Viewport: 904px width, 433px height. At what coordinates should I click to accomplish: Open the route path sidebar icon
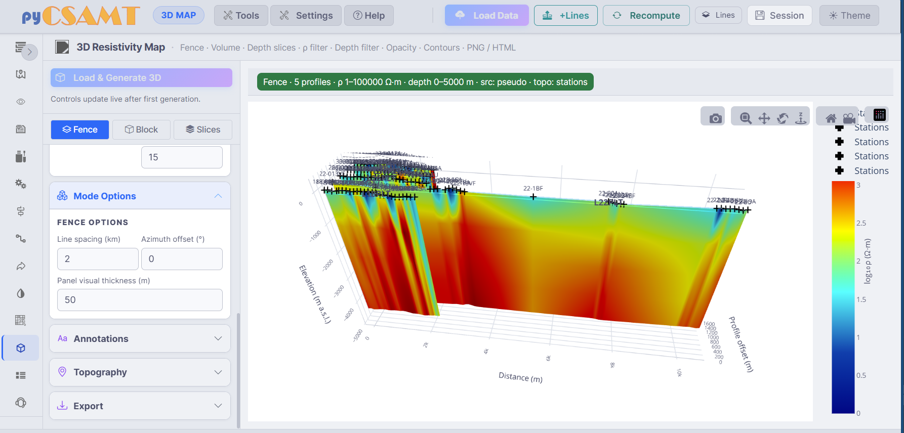tap(21, 238)
